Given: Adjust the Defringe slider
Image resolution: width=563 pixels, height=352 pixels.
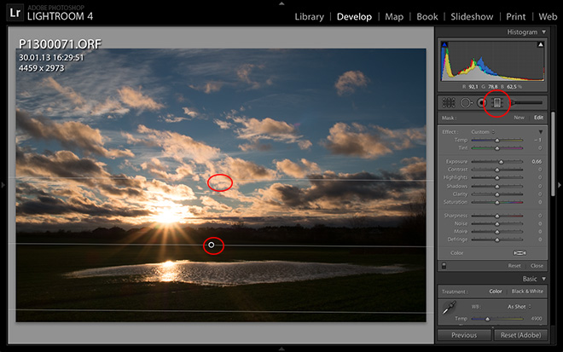Looking at the screenshot, I should coord(497,239).
